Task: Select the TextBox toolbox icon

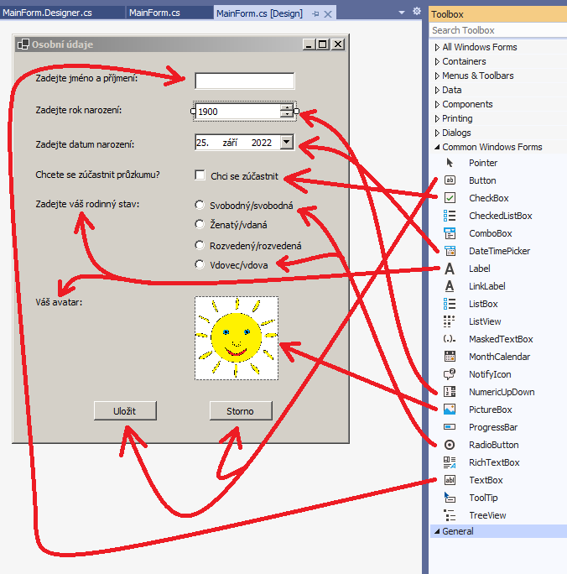Action: tap(450, 480)
